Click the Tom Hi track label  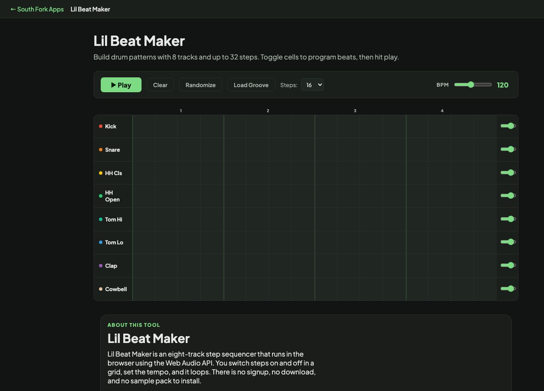pyautogui.click(x=113, y=219)
